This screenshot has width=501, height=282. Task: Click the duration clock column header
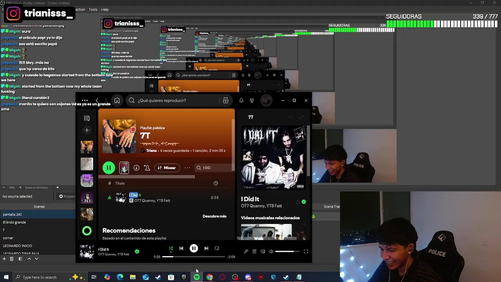click(216, 183)
